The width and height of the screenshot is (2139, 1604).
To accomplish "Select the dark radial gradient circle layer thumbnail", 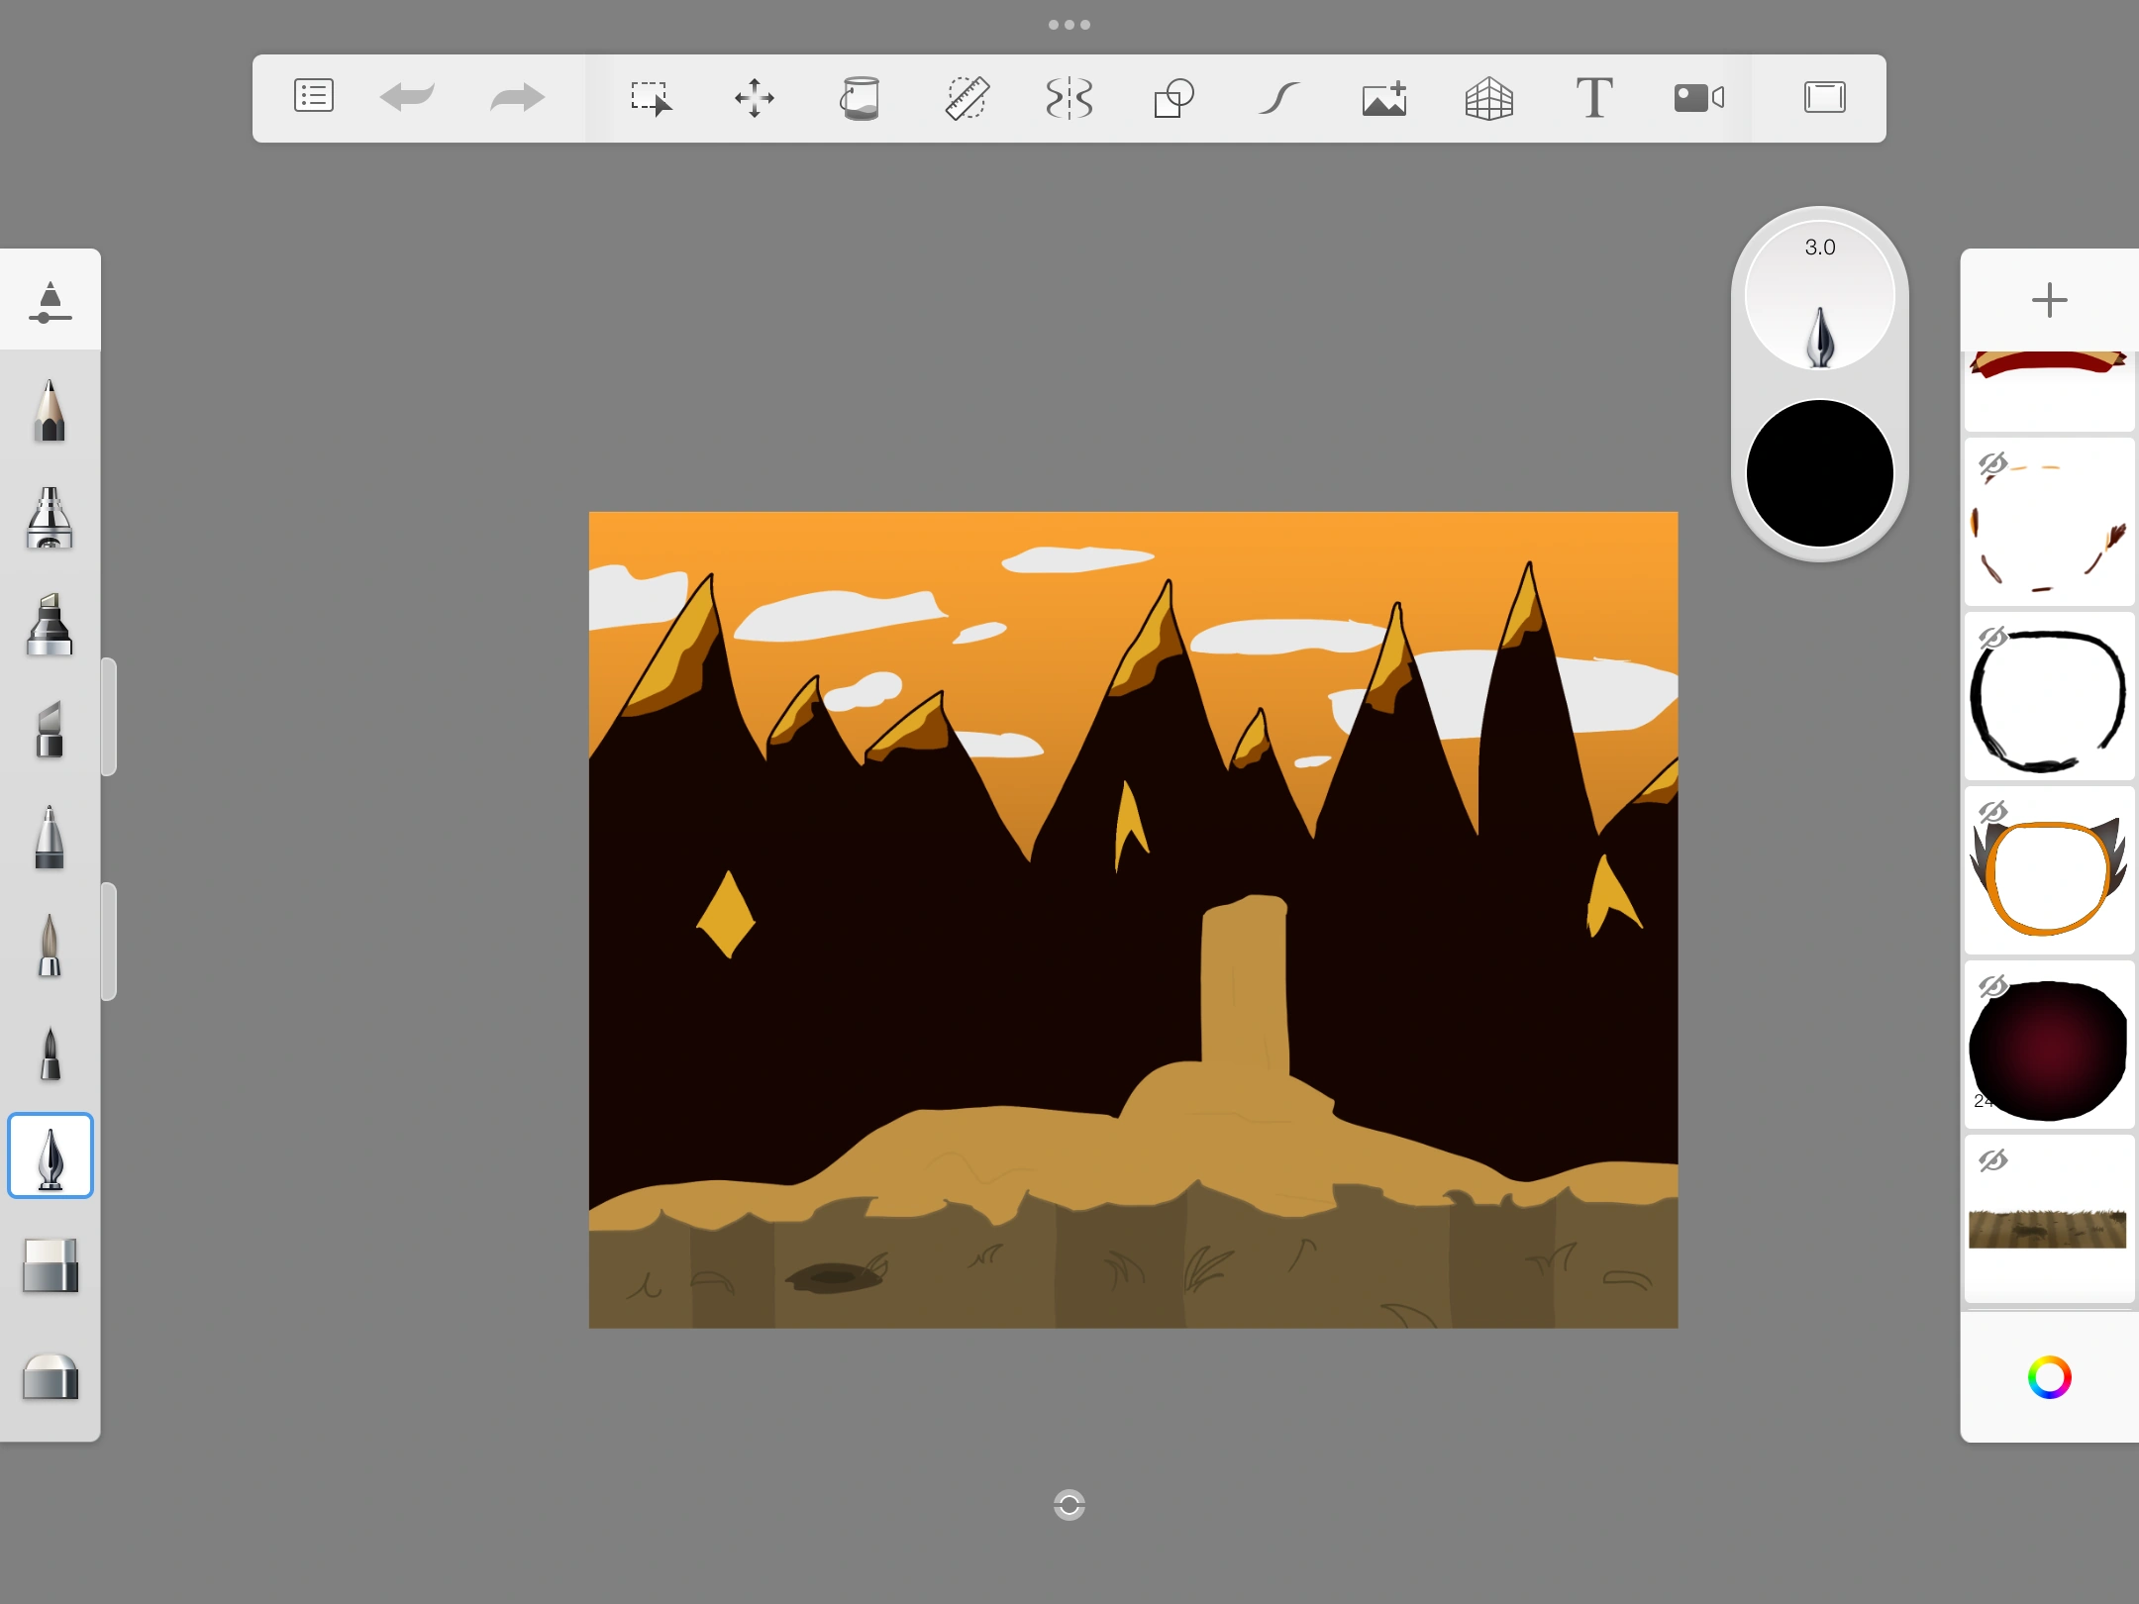I will click(2049, 1050).
